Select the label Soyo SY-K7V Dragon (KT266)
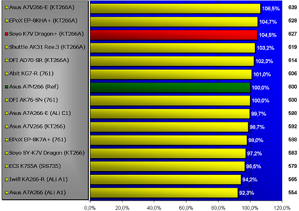Screen dimensions: 299x211 [47, 153]
